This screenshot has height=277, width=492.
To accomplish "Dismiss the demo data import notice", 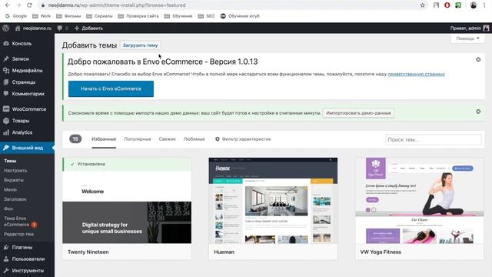I will pyautogui.click(x=478, y=112).
